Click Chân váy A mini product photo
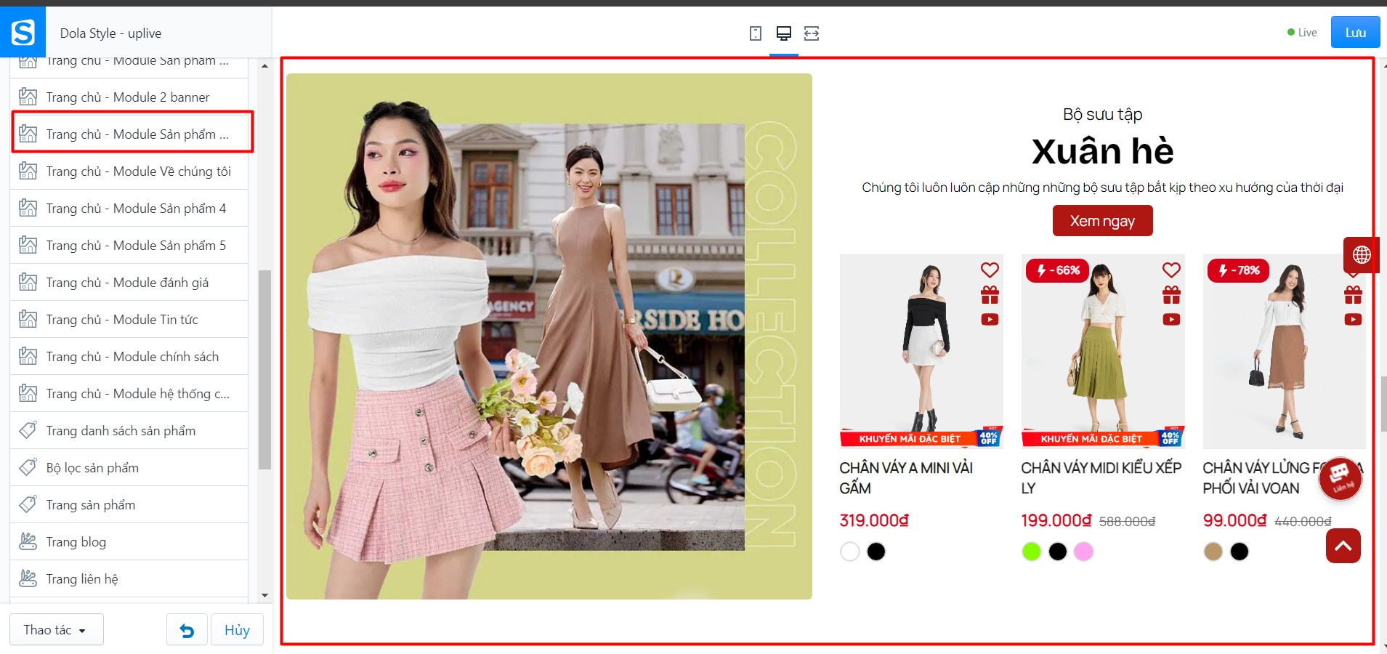The image size is (1387, 654). click(921, 351)
